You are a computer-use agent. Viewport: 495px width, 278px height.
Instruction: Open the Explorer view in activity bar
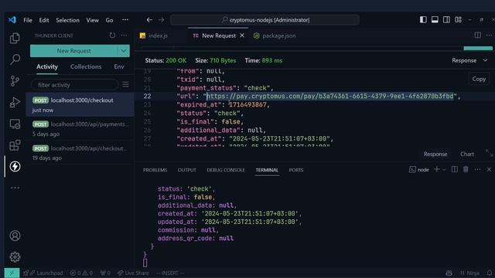[15, 38]
